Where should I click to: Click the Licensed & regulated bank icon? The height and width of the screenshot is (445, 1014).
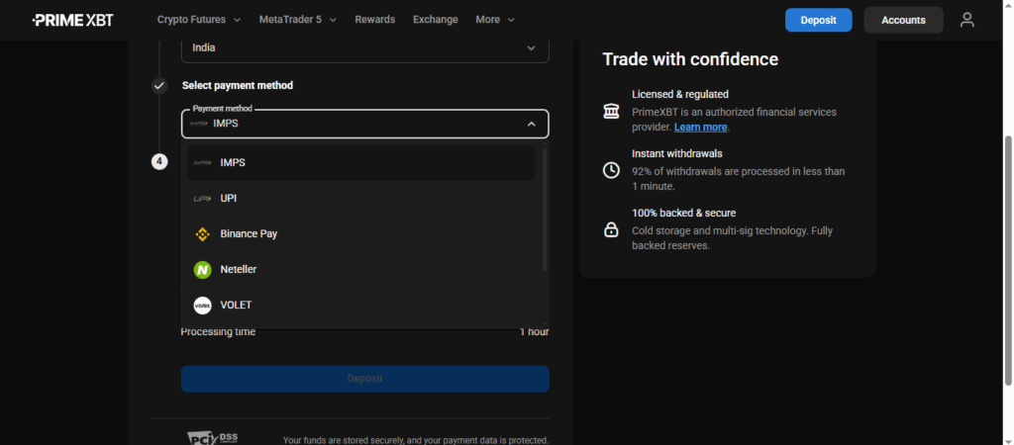point(611,111)
